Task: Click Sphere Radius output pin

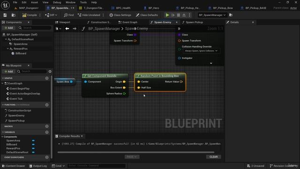Action: [124, 93]
